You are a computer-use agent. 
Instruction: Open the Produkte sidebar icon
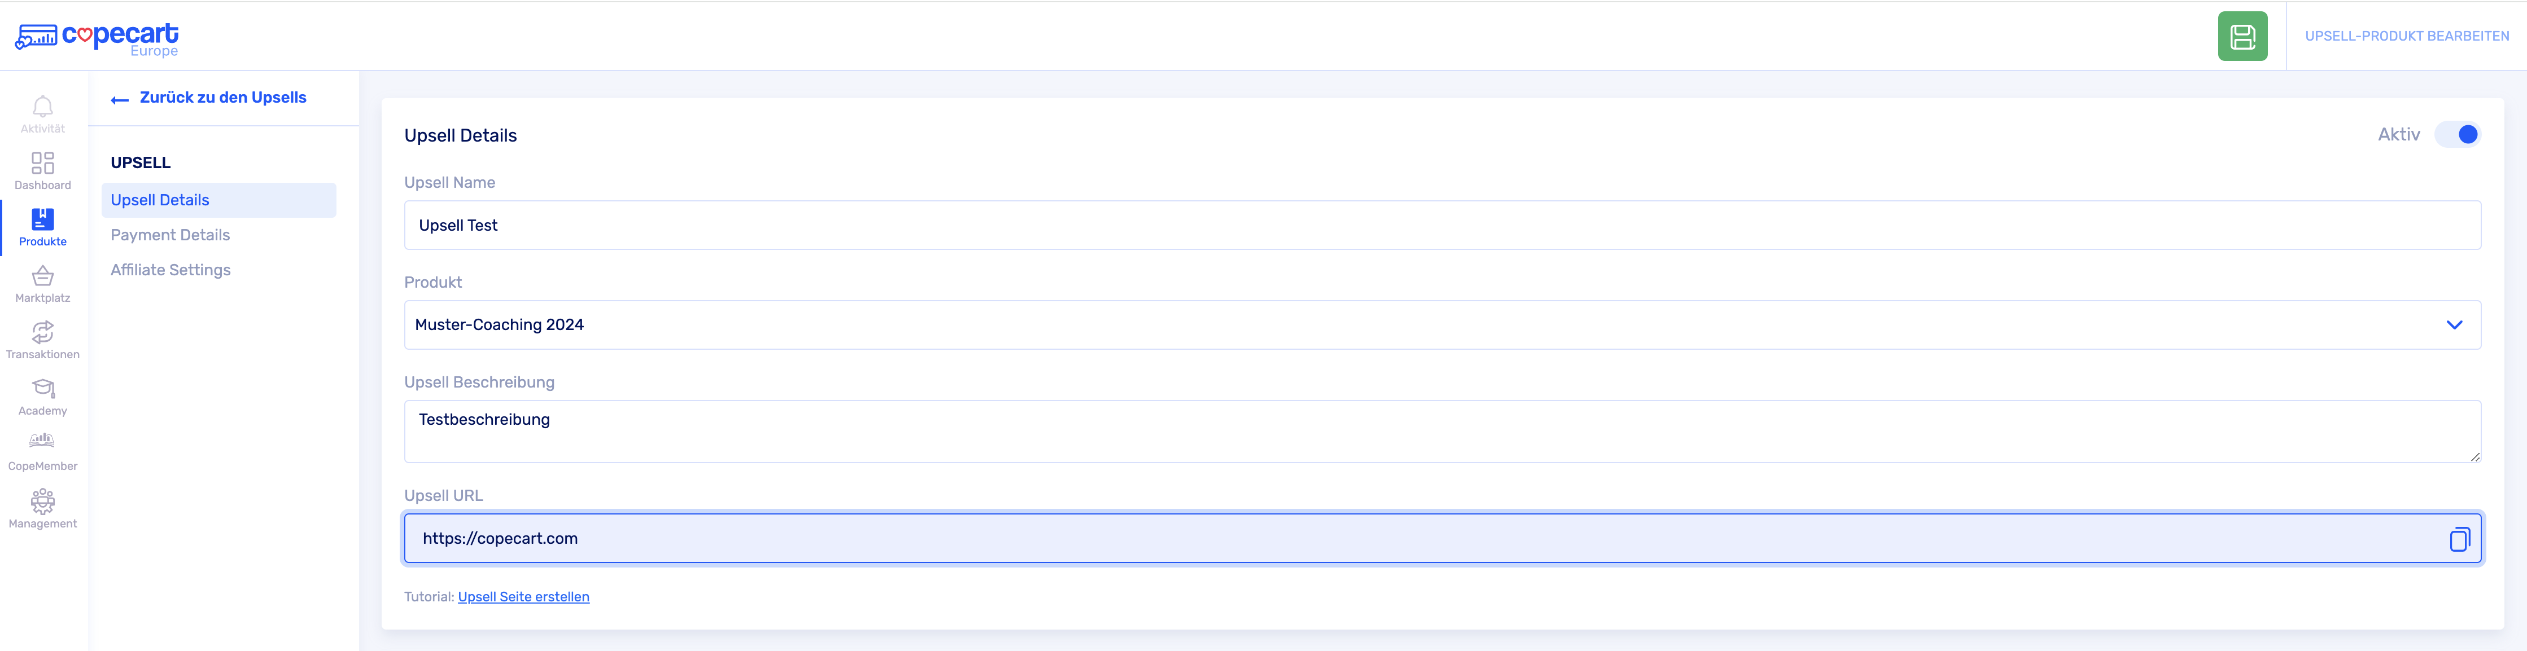pos(42,219)
